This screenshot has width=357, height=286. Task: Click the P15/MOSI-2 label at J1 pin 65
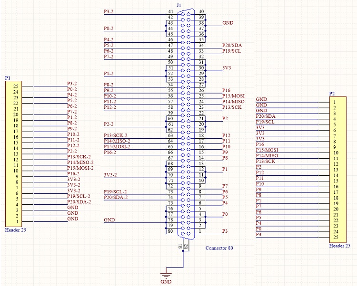[x=117, y=147]
